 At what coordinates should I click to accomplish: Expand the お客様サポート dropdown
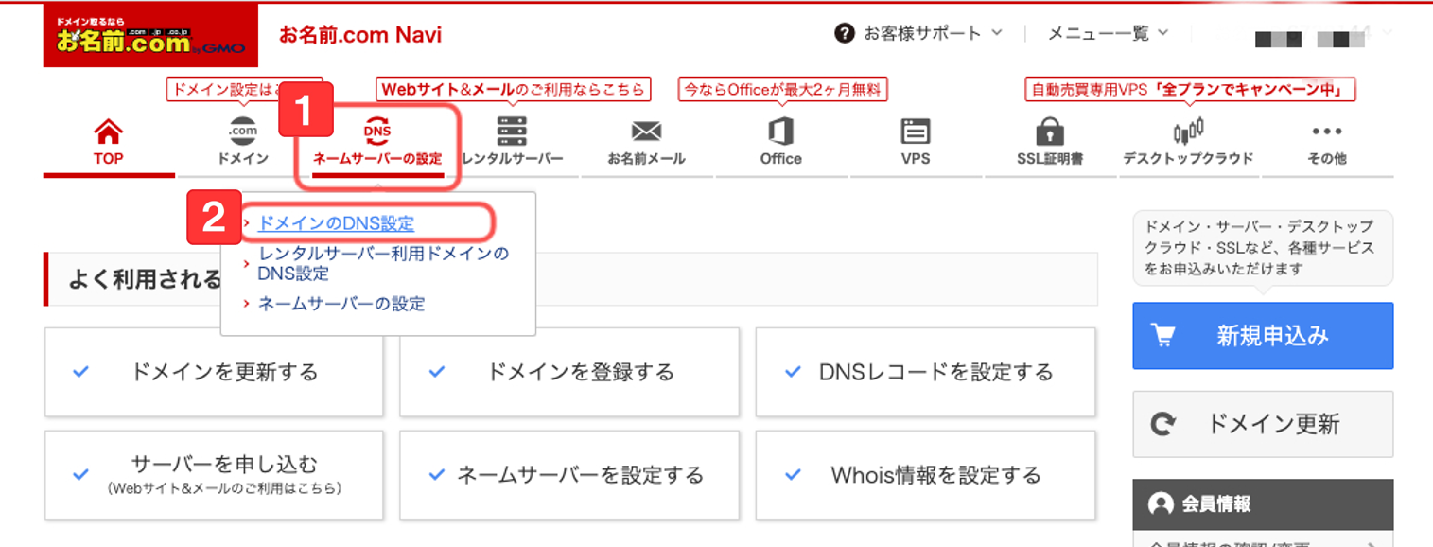tap(996, 33)
